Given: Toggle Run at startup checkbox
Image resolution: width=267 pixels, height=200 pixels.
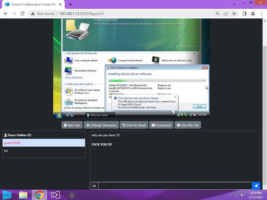Looking at the screenshot, I should (65, 108).
